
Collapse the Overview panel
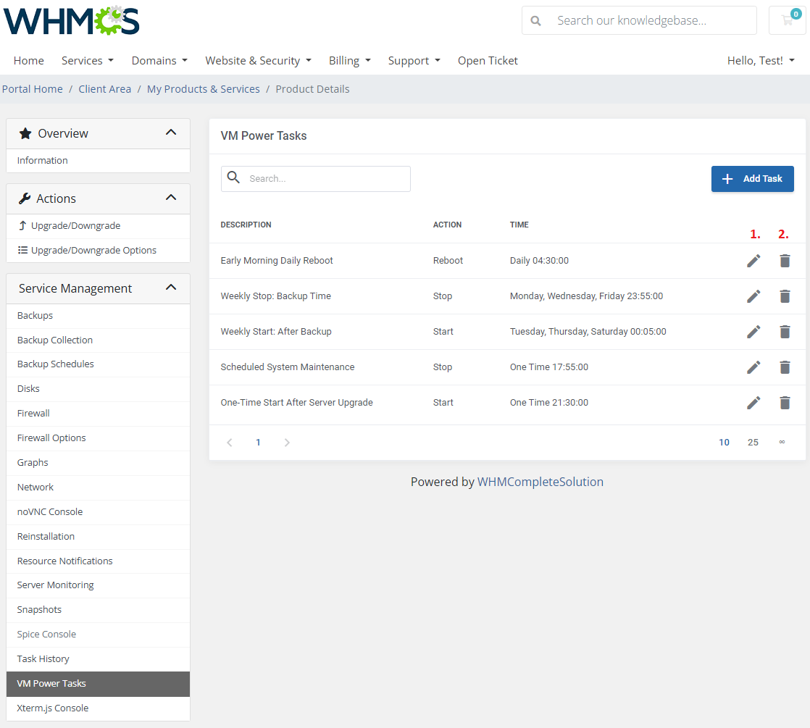[171, 133]
